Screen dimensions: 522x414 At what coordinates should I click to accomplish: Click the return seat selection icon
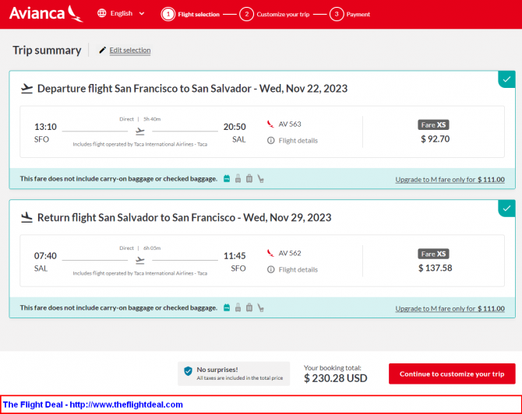[x=261, y=308]
